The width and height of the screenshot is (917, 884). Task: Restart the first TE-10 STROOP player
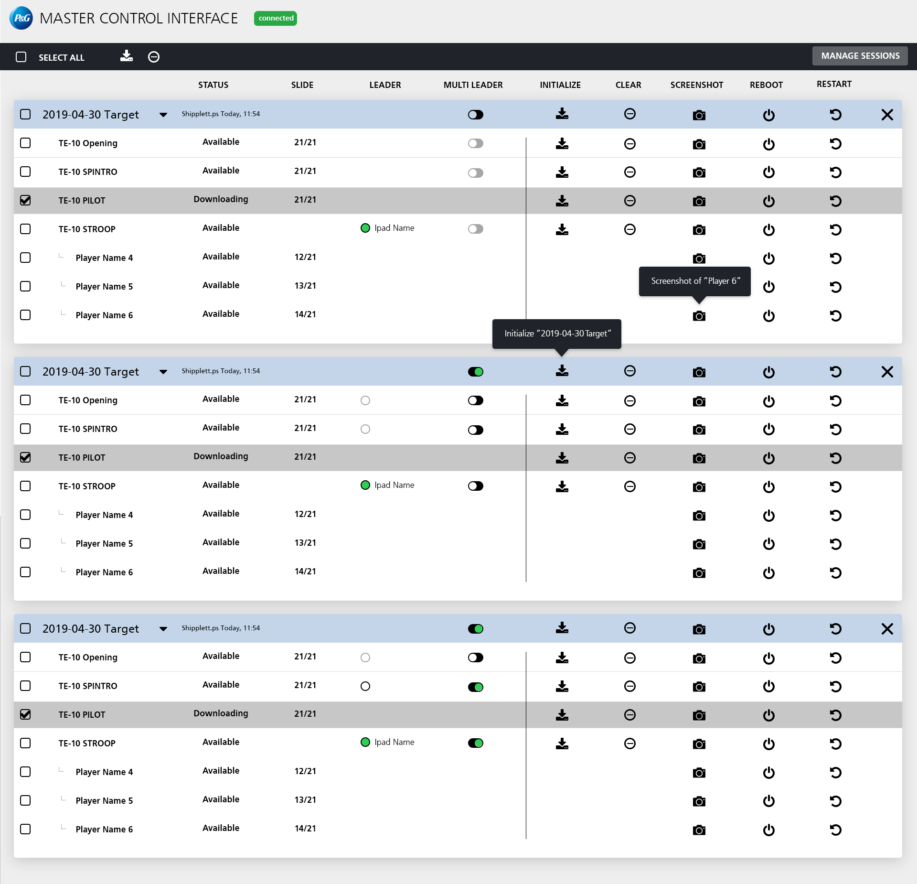(835, 229)
